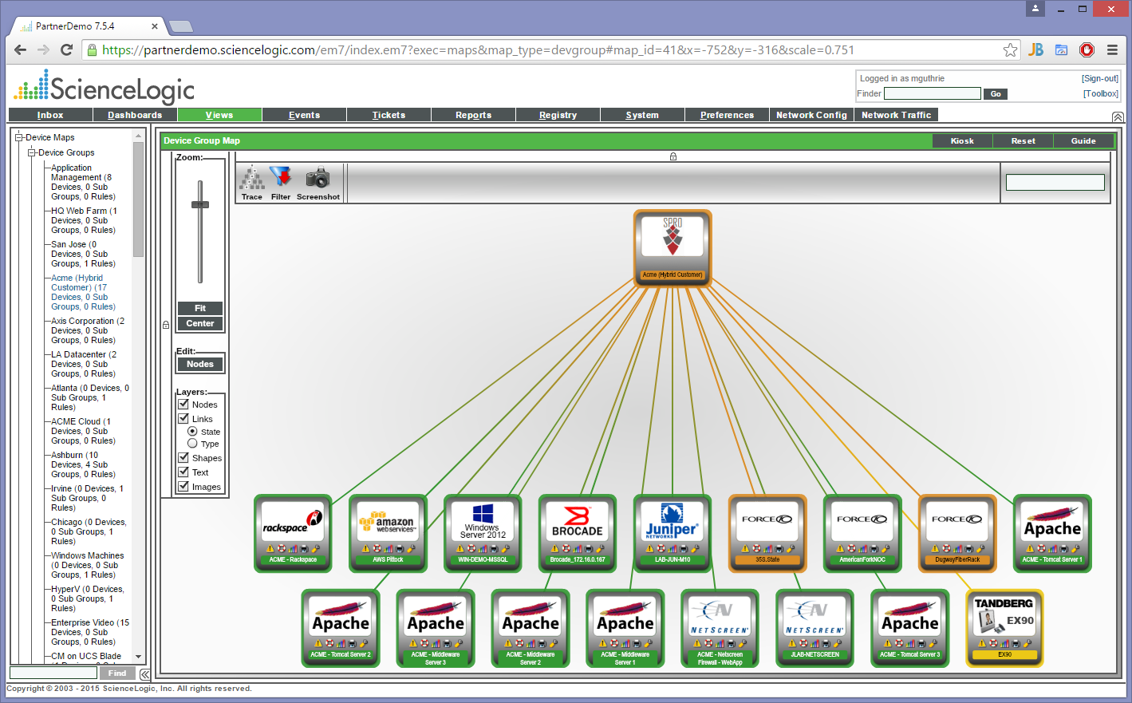The width and height of the screenshot is (1132, 703).
Task: Select the ACME - Rackspace device node
Action: pyautogui.click(x=293, y=532)
